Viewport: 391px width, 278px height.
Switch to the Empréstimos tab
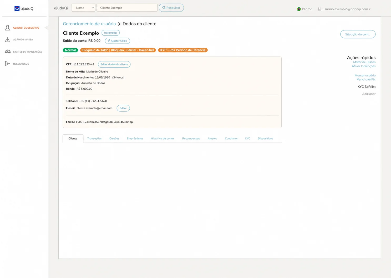(135, 138)
